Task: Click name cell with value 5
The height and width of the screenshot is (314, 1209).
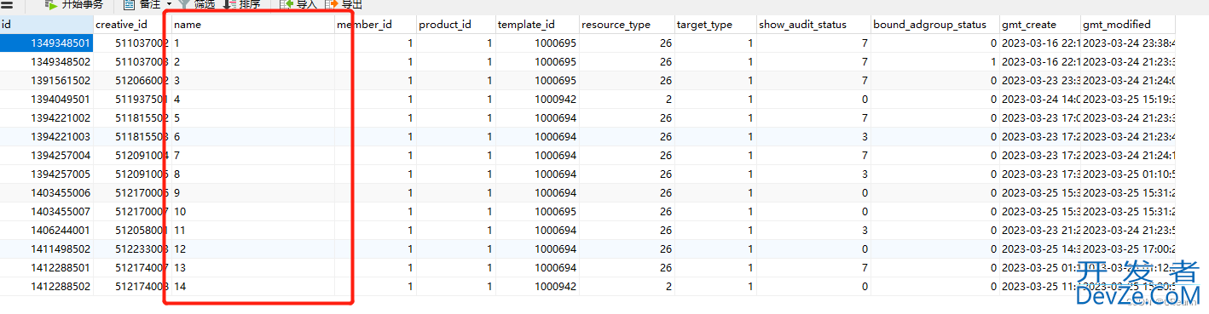Action: click(x=252, y=118)
